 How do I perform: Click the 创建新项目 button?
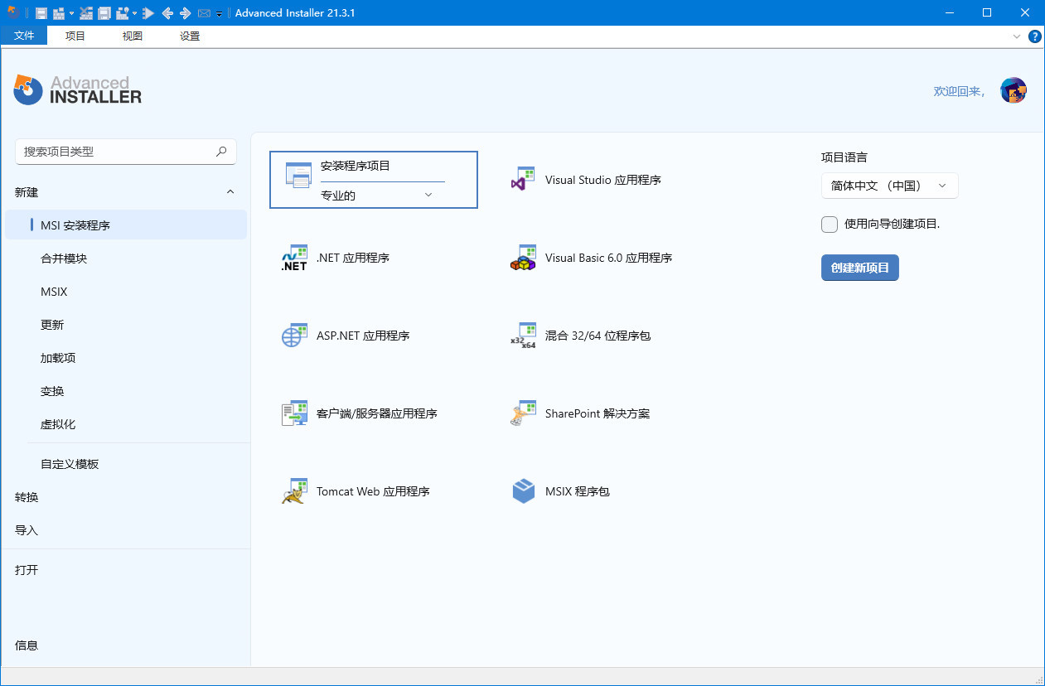(859, 268)
